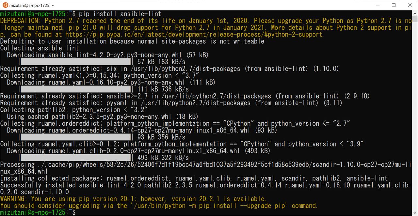Click the pip version 20.1 WARNING line
The image size is (418, 216).
[133, 199]
